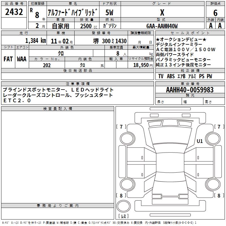
Task: Click the fuel type ガソリン
Action: point(110,26)
